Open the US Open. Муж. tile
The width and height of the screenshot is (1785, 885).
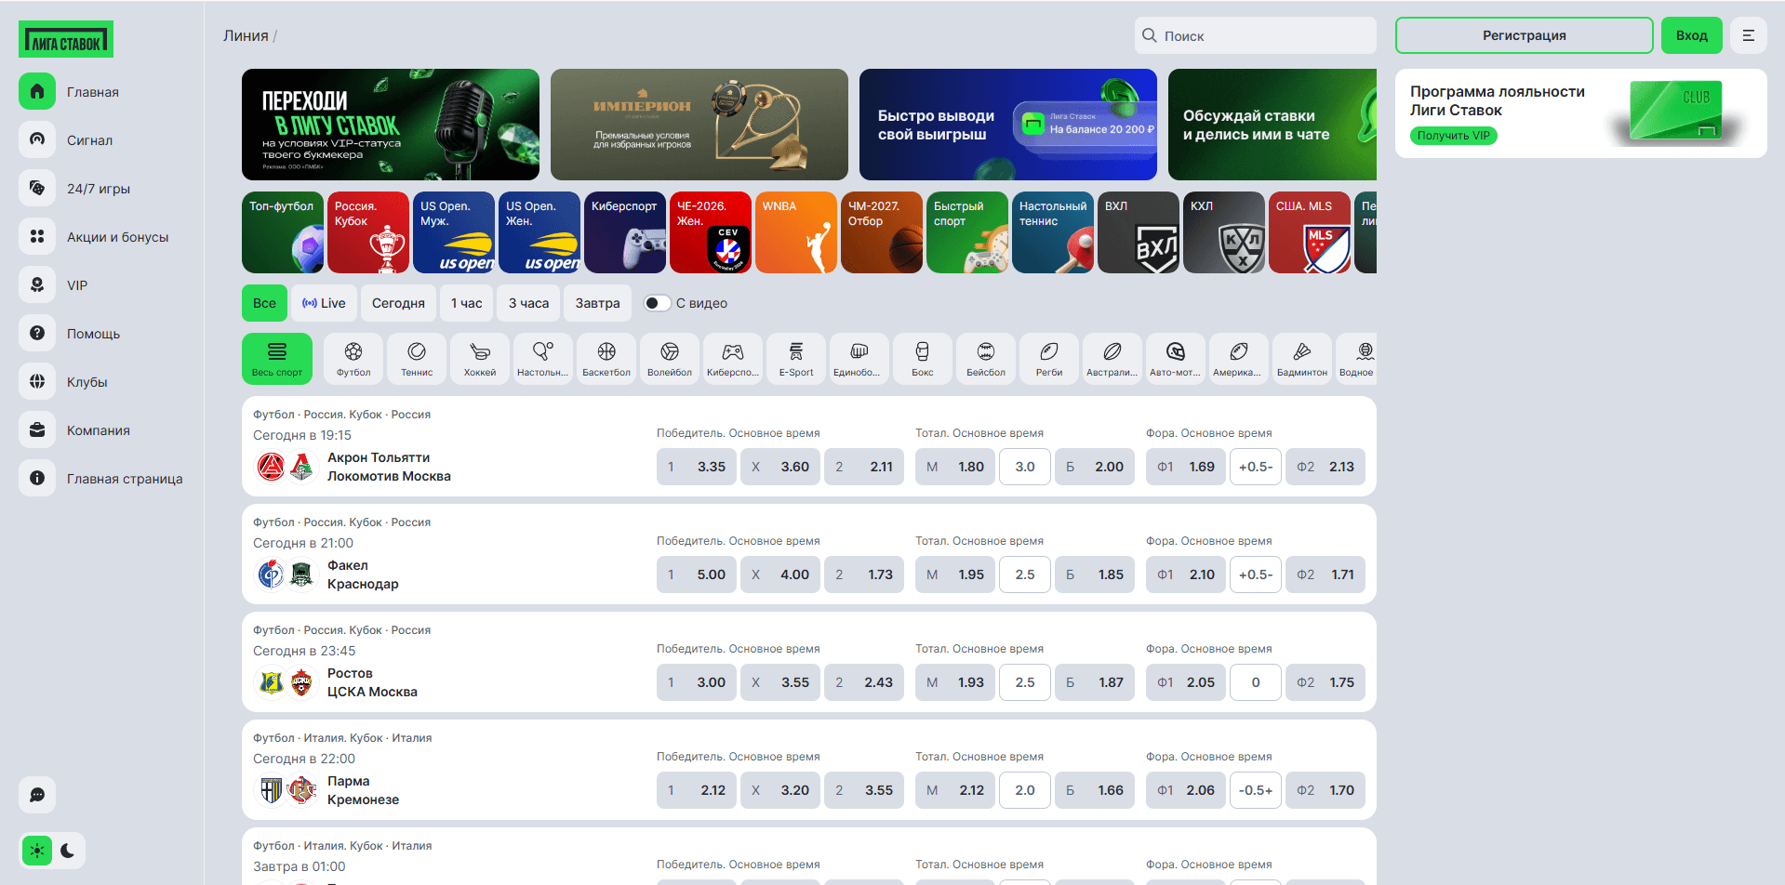coord(454,232)
